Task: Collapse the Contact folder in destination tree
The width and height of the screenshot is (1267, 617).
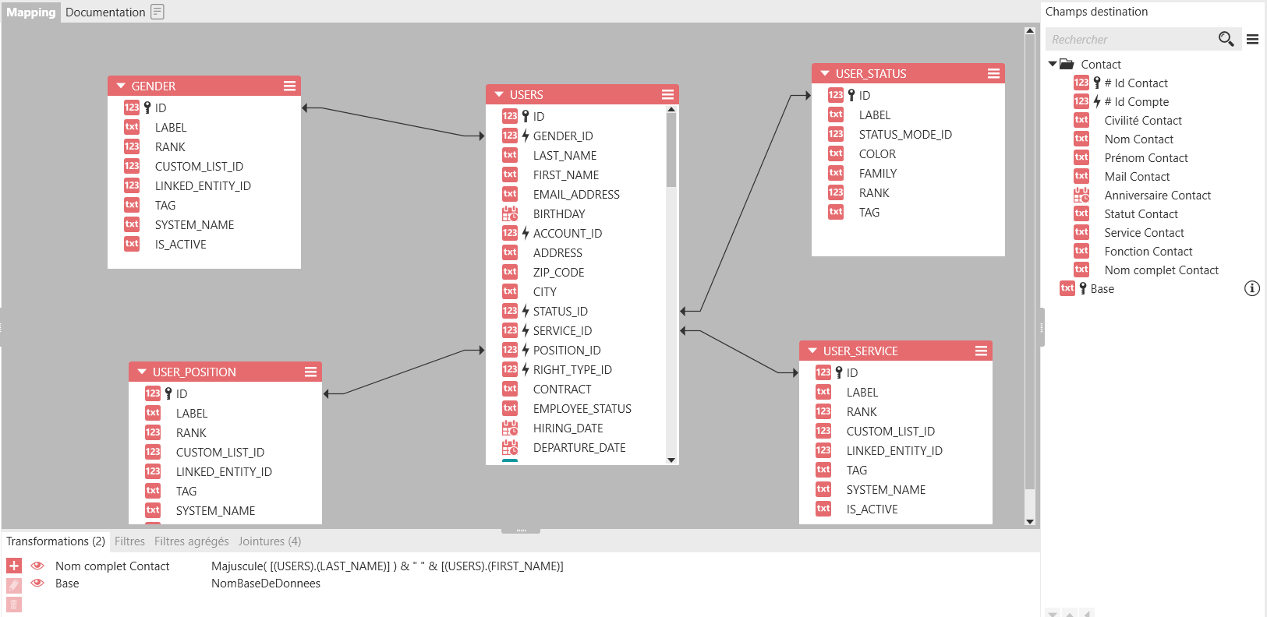Action: click(x=1053, y=64)
